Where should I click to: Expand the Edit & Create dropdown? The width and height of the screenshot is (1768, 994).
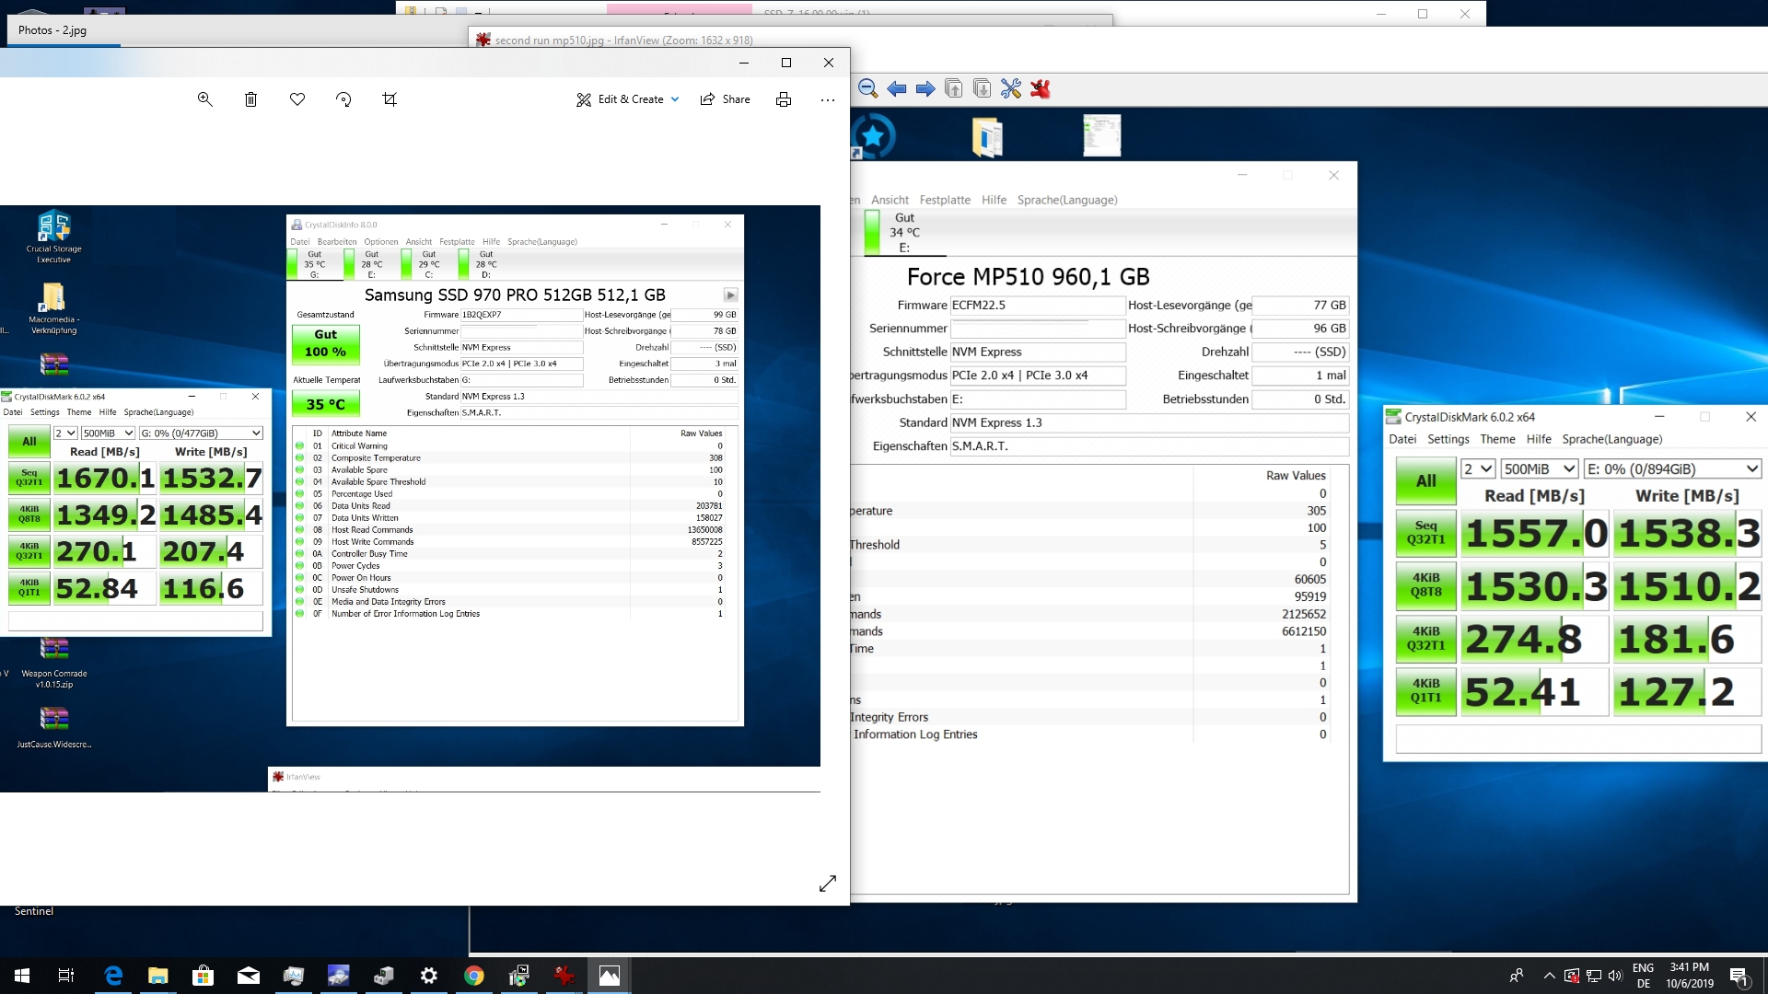click(x=629, y=99)
